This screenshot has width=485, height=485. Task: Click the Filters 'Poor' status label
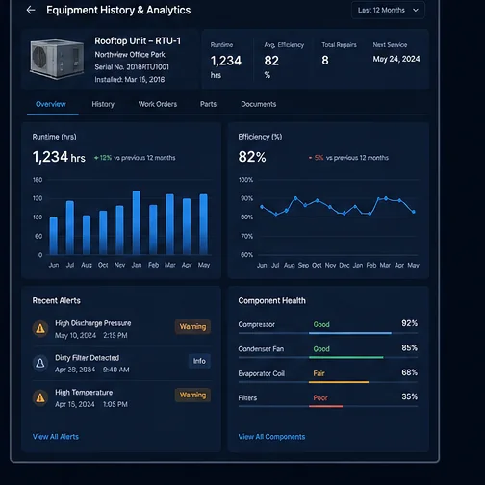click(x=320, y=398)
